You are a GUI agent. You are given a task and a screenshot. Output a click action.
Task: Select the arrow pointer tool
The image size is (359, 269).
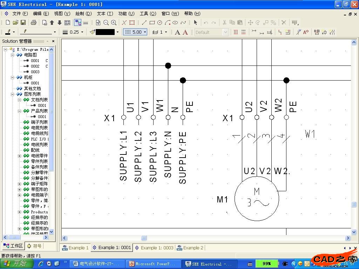point(195,22)
